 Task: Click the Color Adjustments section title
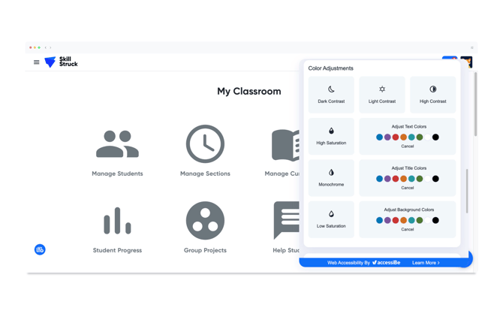331,68
